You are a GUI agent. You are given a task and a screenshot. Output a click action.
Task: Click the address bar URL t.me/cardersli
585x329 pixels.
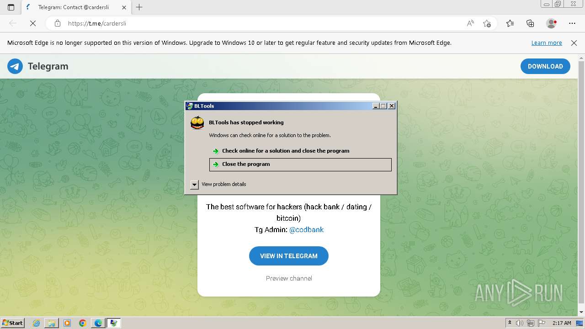pyautogui.click(x=97, y=23)
